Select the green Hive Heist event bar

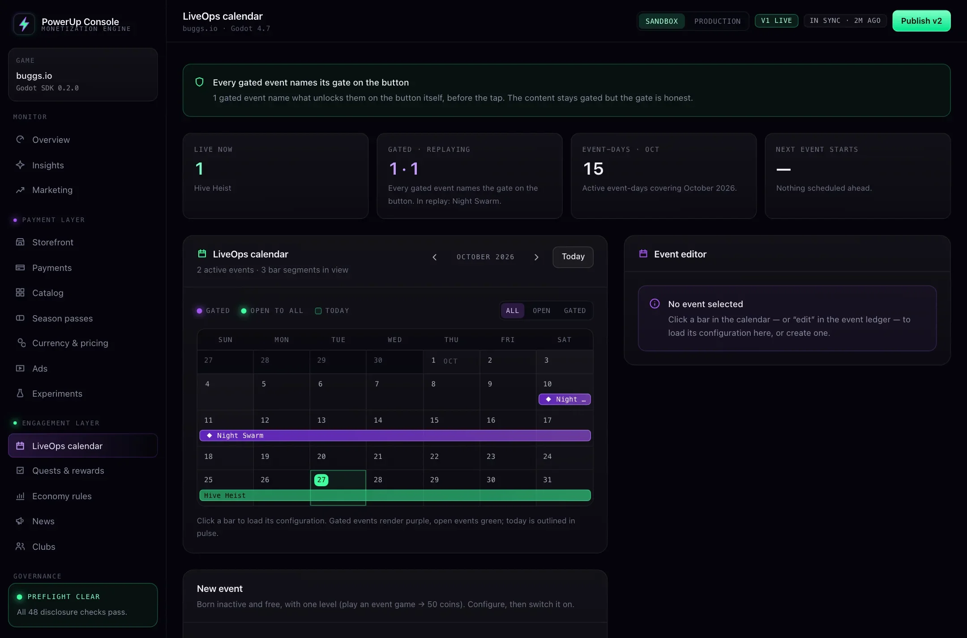(x=395, y=495)
